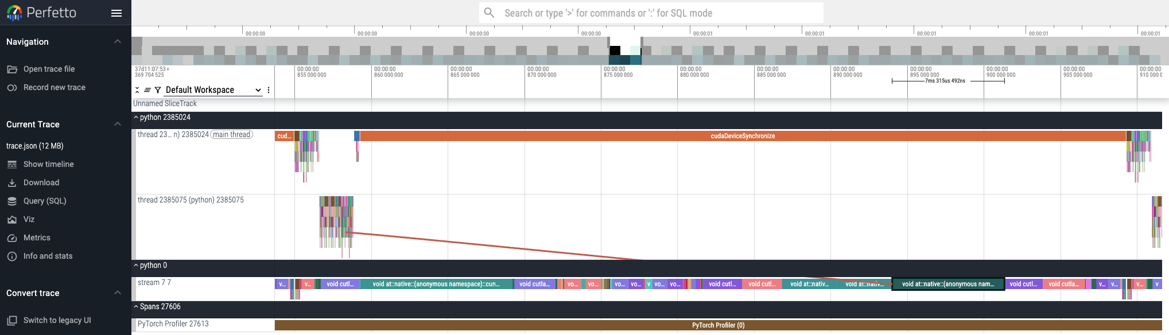Collapse the Spans 27606 track group
The image size is (1169, 335).
pos(136,307)
